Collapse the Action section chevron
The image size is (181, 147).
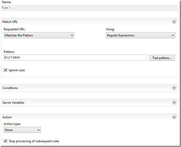coord(174,117)
